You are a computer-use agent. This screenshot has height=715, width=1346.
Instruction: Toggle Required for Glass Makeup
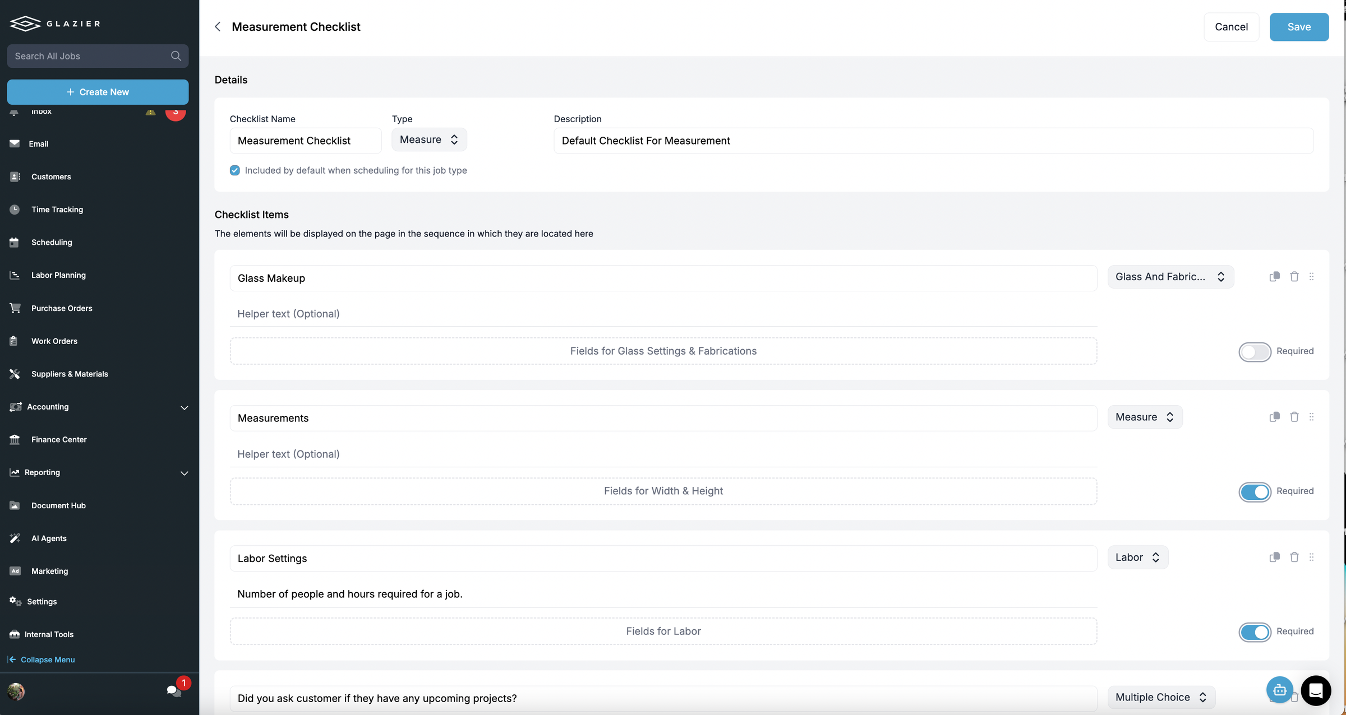[1255, 352]
